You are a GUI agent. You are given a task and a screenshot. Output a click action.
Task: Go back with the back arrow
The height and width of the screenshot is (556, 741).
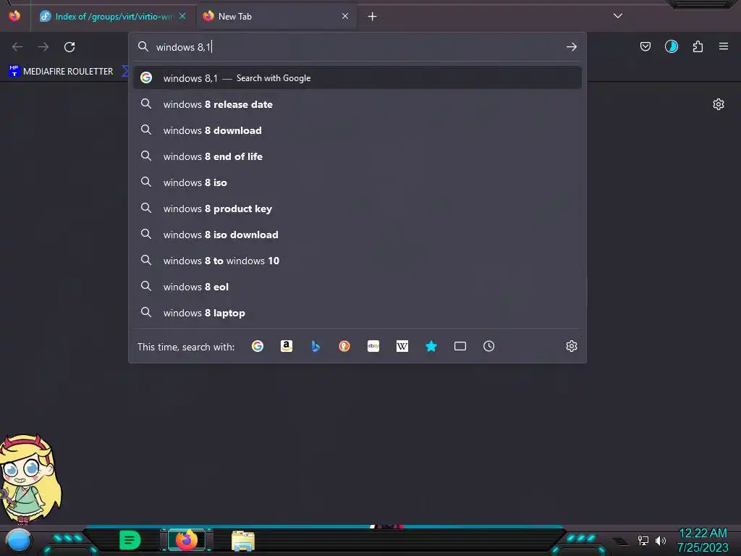[17, 47]
